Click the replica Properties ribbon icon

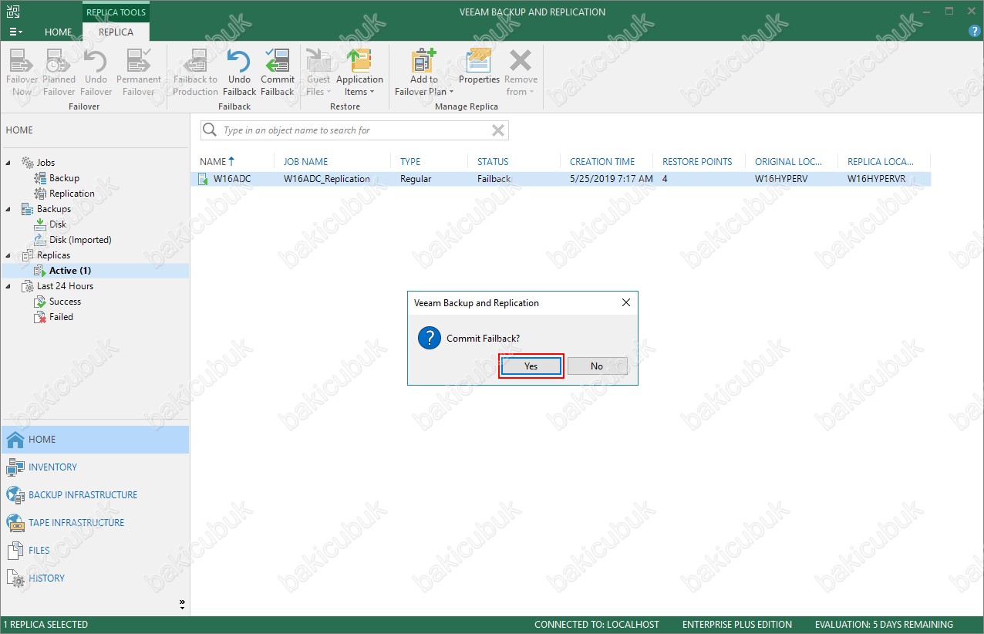coord(480,66)
